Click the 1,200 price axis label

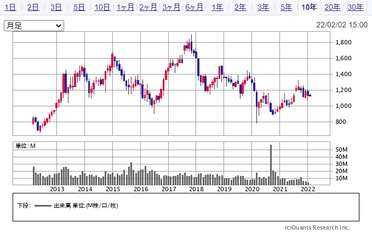pos(344,90)
